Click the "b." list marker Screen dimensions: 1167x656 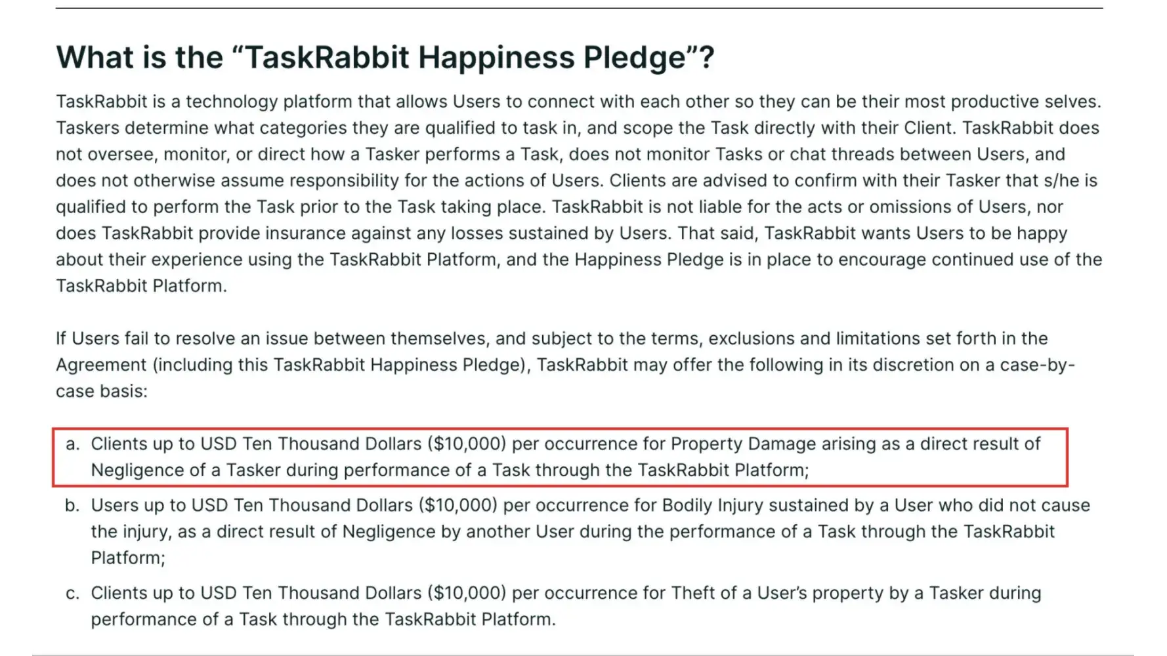tap(73, 505)
